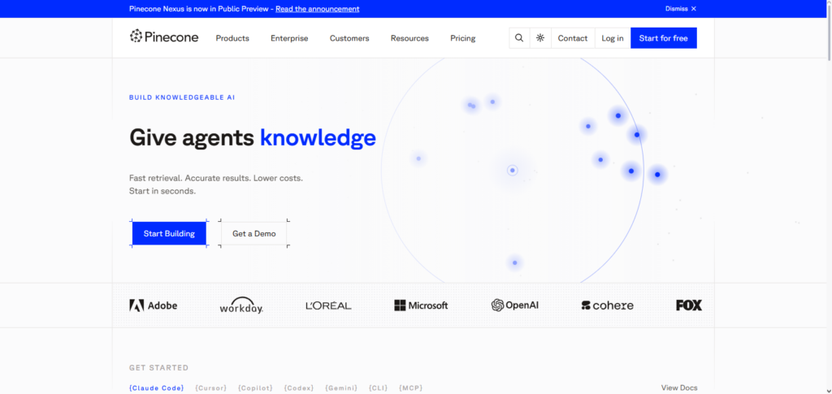The width and height of the screenshot is (832, 394).
Task: Click the Start for free button
Action: pos(663,38)
